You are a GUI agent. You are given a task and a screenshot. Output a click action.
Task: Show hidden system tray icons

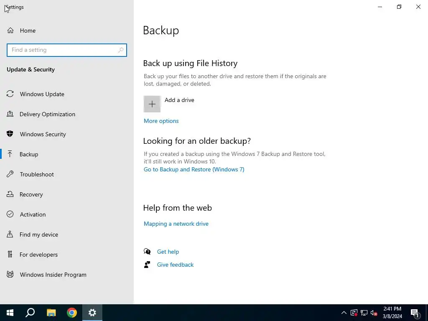coord(344,313)
